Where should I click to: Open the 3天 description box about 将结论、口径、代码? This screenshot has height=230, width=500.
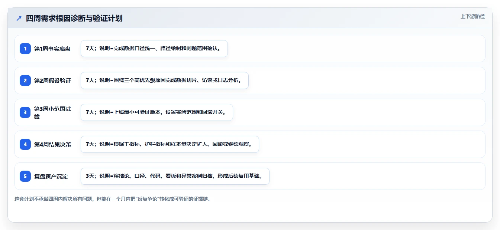(175, 176)
